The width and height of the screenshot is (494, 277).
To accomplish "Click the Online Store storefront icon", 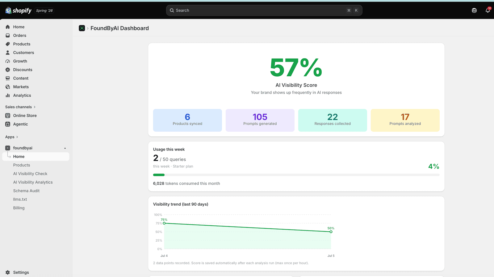I will coord(8,115).
